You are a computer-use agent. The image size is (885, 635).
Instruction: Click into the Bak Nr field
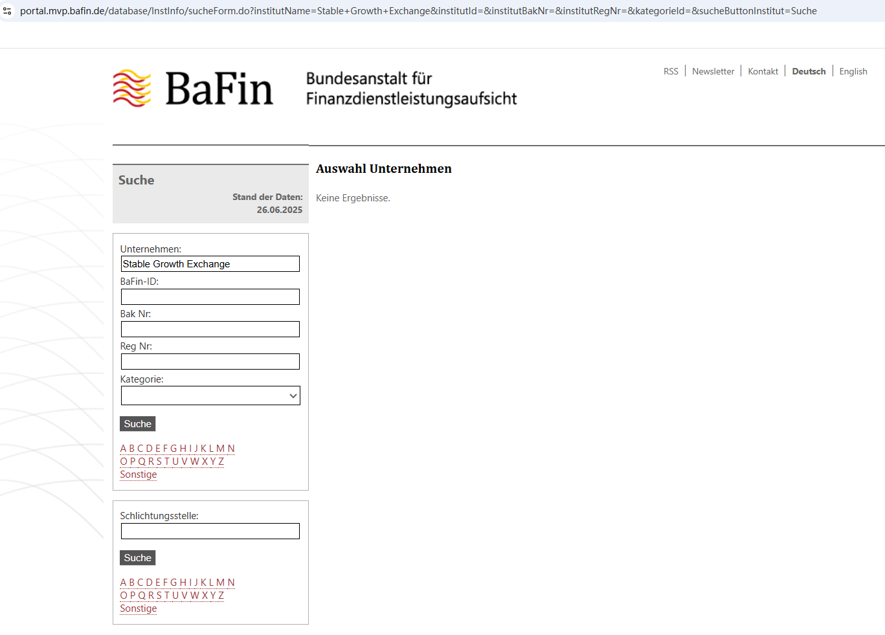point(210,329)
